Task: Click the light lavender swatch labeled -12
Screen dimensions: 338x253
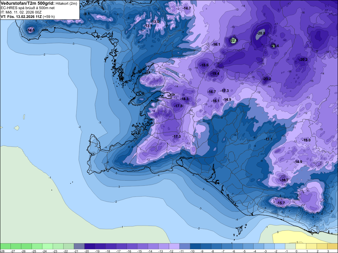Action: [174, 246]
